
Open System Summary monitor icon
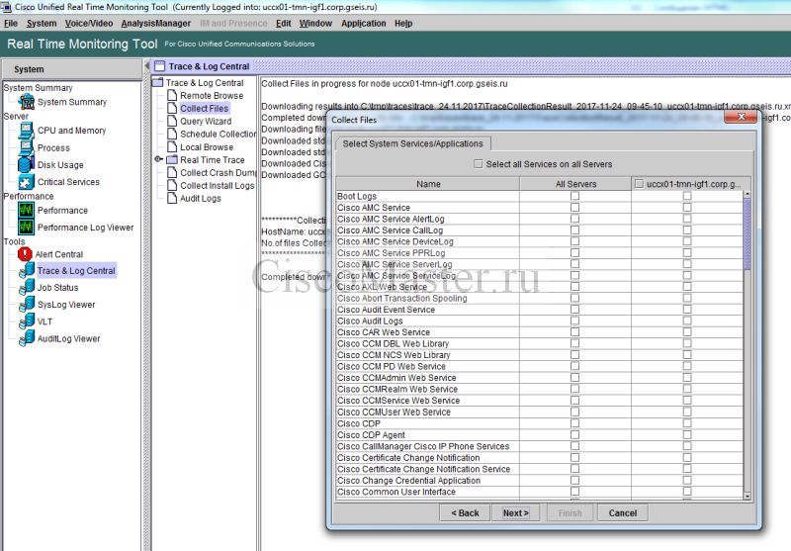tap(27, 102)
